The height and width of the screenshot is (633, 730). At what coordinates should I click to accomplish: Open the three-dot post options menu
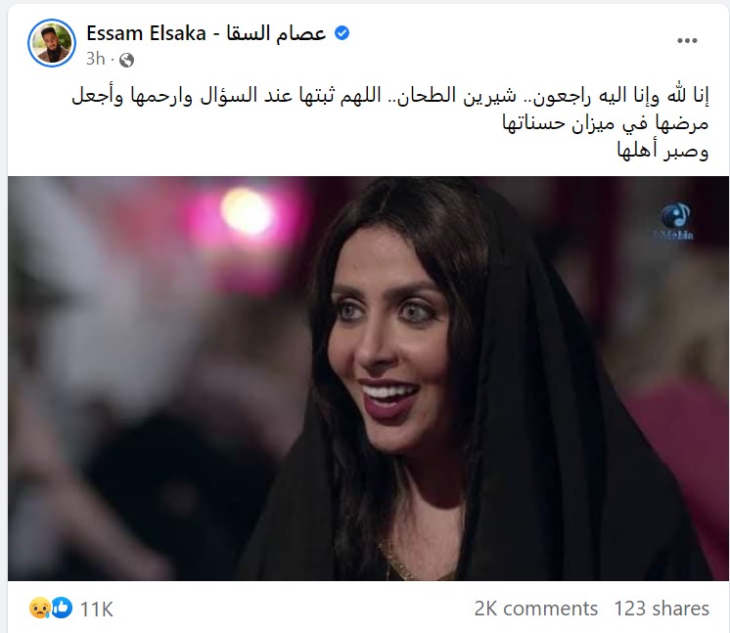pyautogui.click(x=687, y=40)
